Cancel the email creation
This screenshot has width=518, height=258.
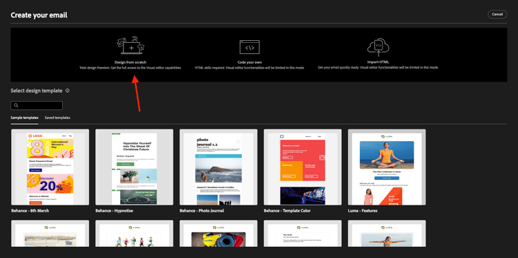[x=497, y=15]
